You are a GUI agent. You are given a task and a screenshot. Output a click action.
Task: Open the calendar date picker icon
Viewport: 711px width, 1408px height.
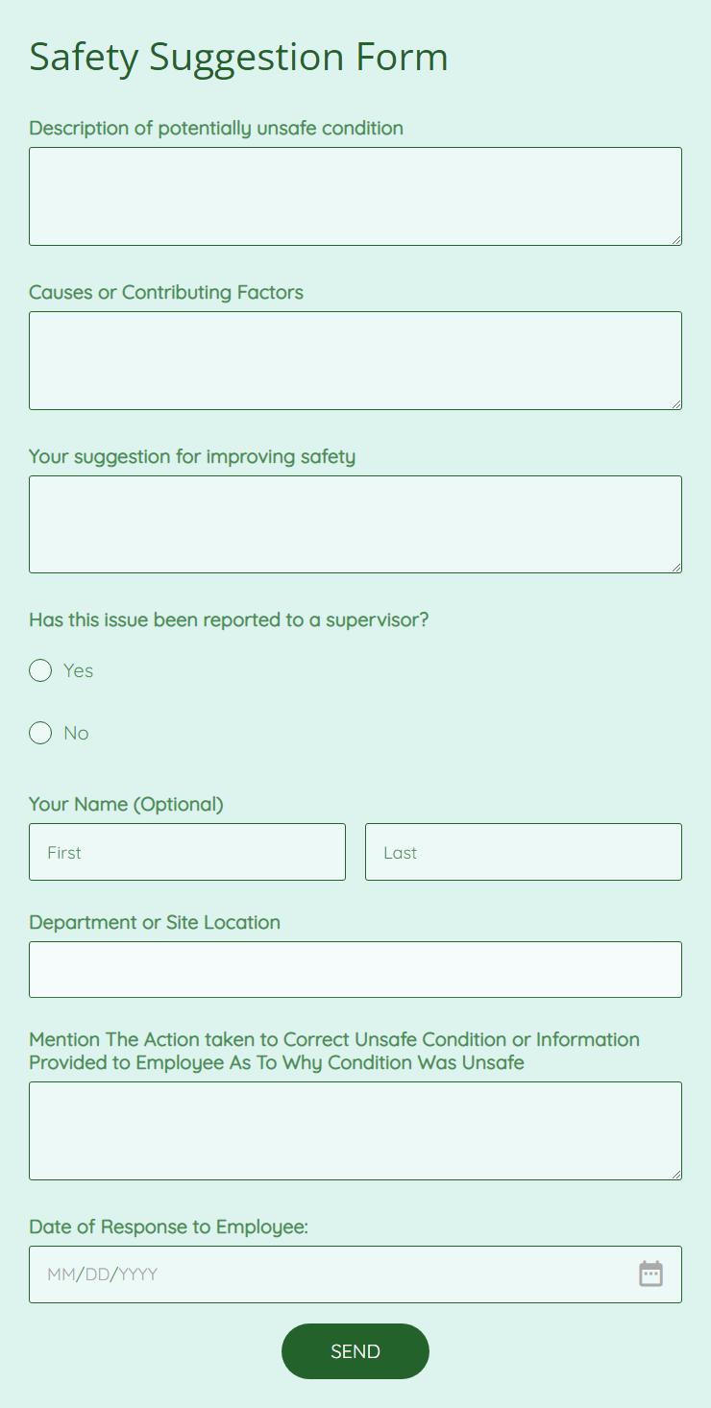pyautogui.click(x=650, y=1274)
